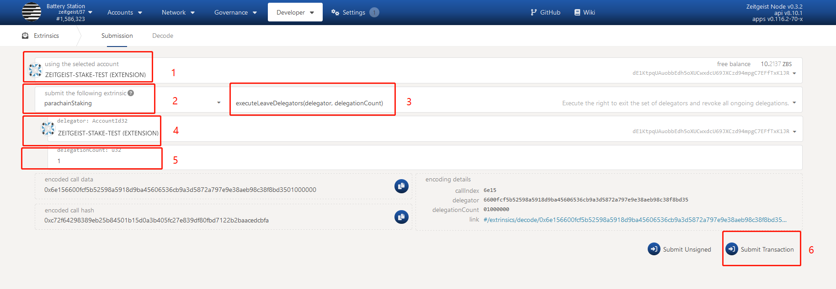Open the Network menu
Image resolution: width=836 pixels, height=289 pixels.
click(x=178, y=12)
